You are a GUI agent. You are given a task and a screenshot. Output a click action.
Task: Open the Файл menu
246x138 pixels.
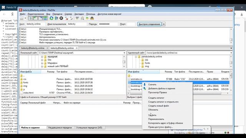(23, 14)
